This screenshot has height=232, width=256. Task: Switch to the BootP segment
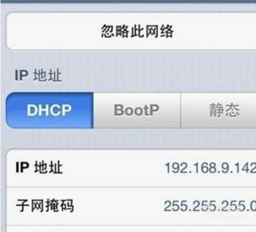[137, 111]
